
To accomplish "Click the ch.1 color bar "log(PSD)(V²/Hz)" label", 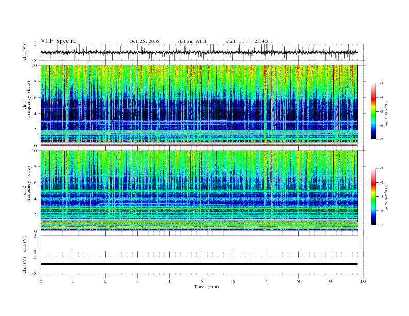I will click(x=387, y=114).
